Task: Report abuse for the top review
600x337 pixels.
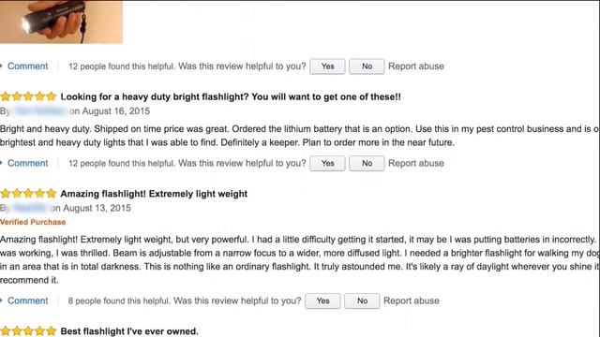Action: (416, 66)
